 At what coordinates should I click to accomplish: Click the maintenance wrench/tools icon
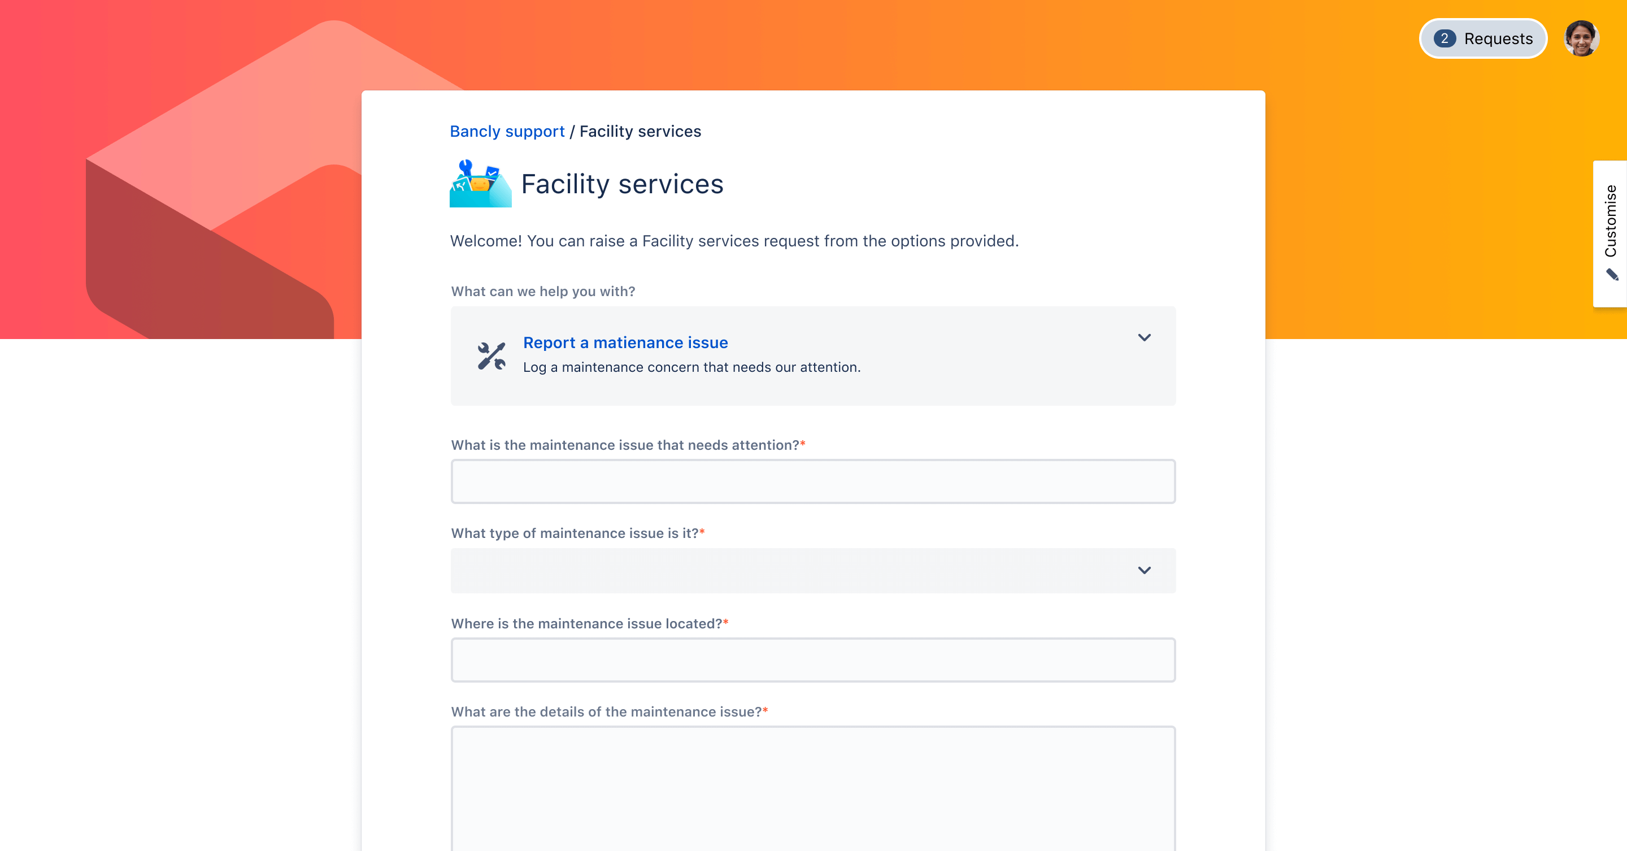point(490,354)
